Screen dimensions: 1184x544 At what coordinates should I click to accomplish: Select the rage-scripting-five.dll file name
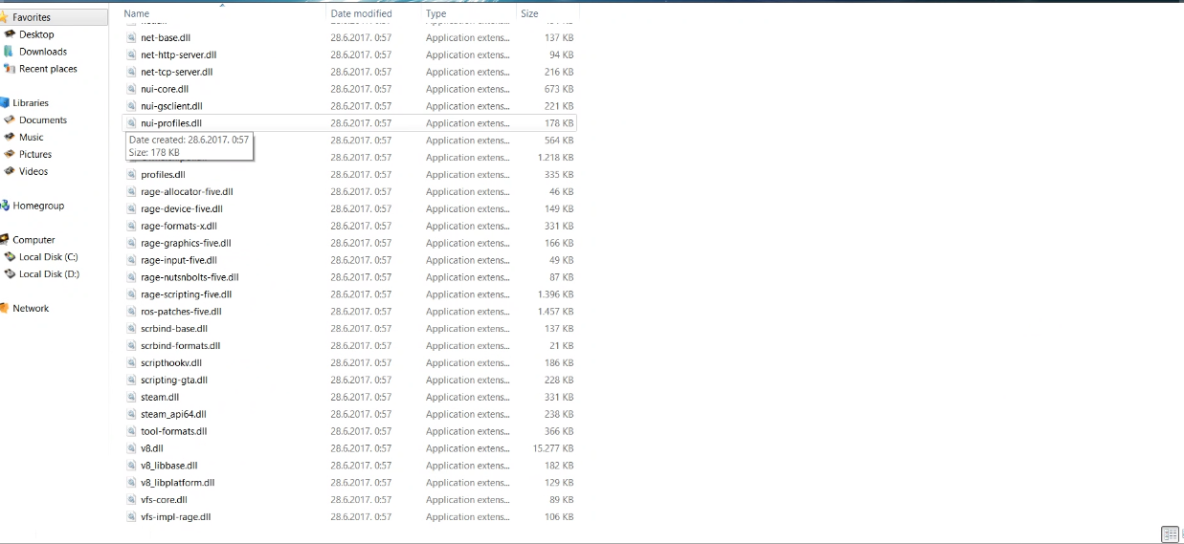(x=186, y=294)
